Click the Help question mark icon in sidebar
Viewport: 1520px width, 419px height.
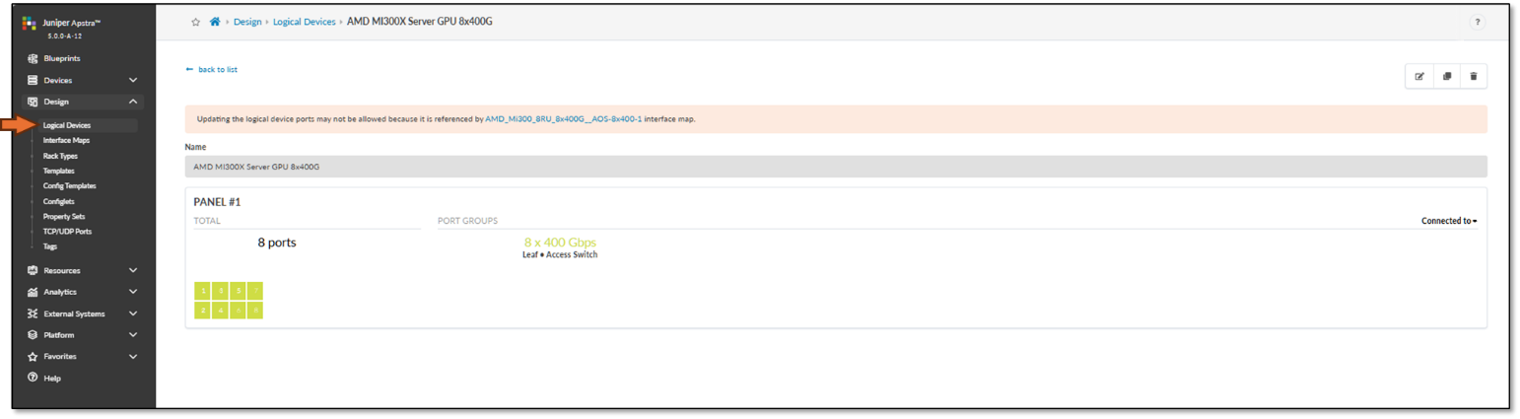click(x=33, y=378)
